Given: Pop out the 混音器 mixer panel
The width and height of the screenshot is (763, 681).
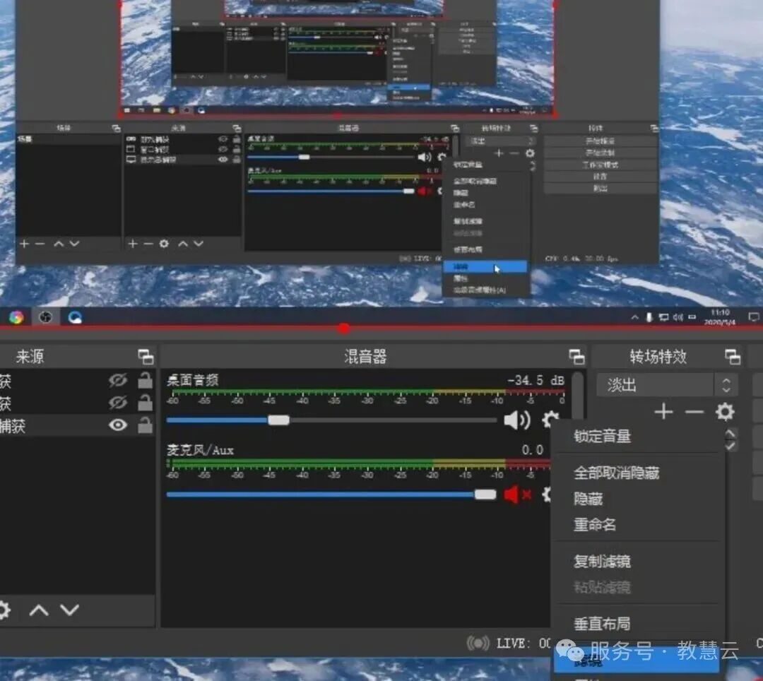Looking at the screenshot, I should [576, 357].
